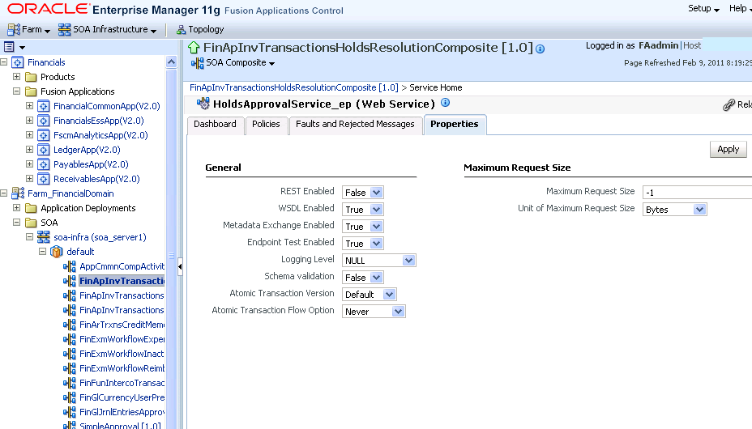This screenshot has height=429, width=752.
Task: Switch to the Dashboard tab
Action: [216, 125]
